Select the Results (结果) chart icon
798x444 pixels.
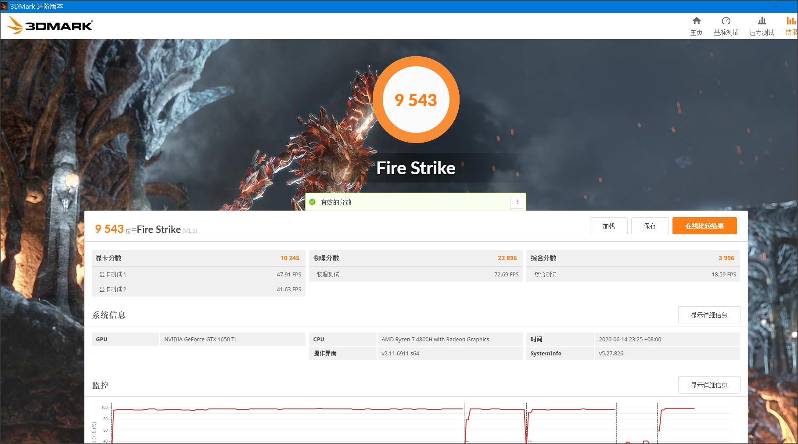[791, 21]
